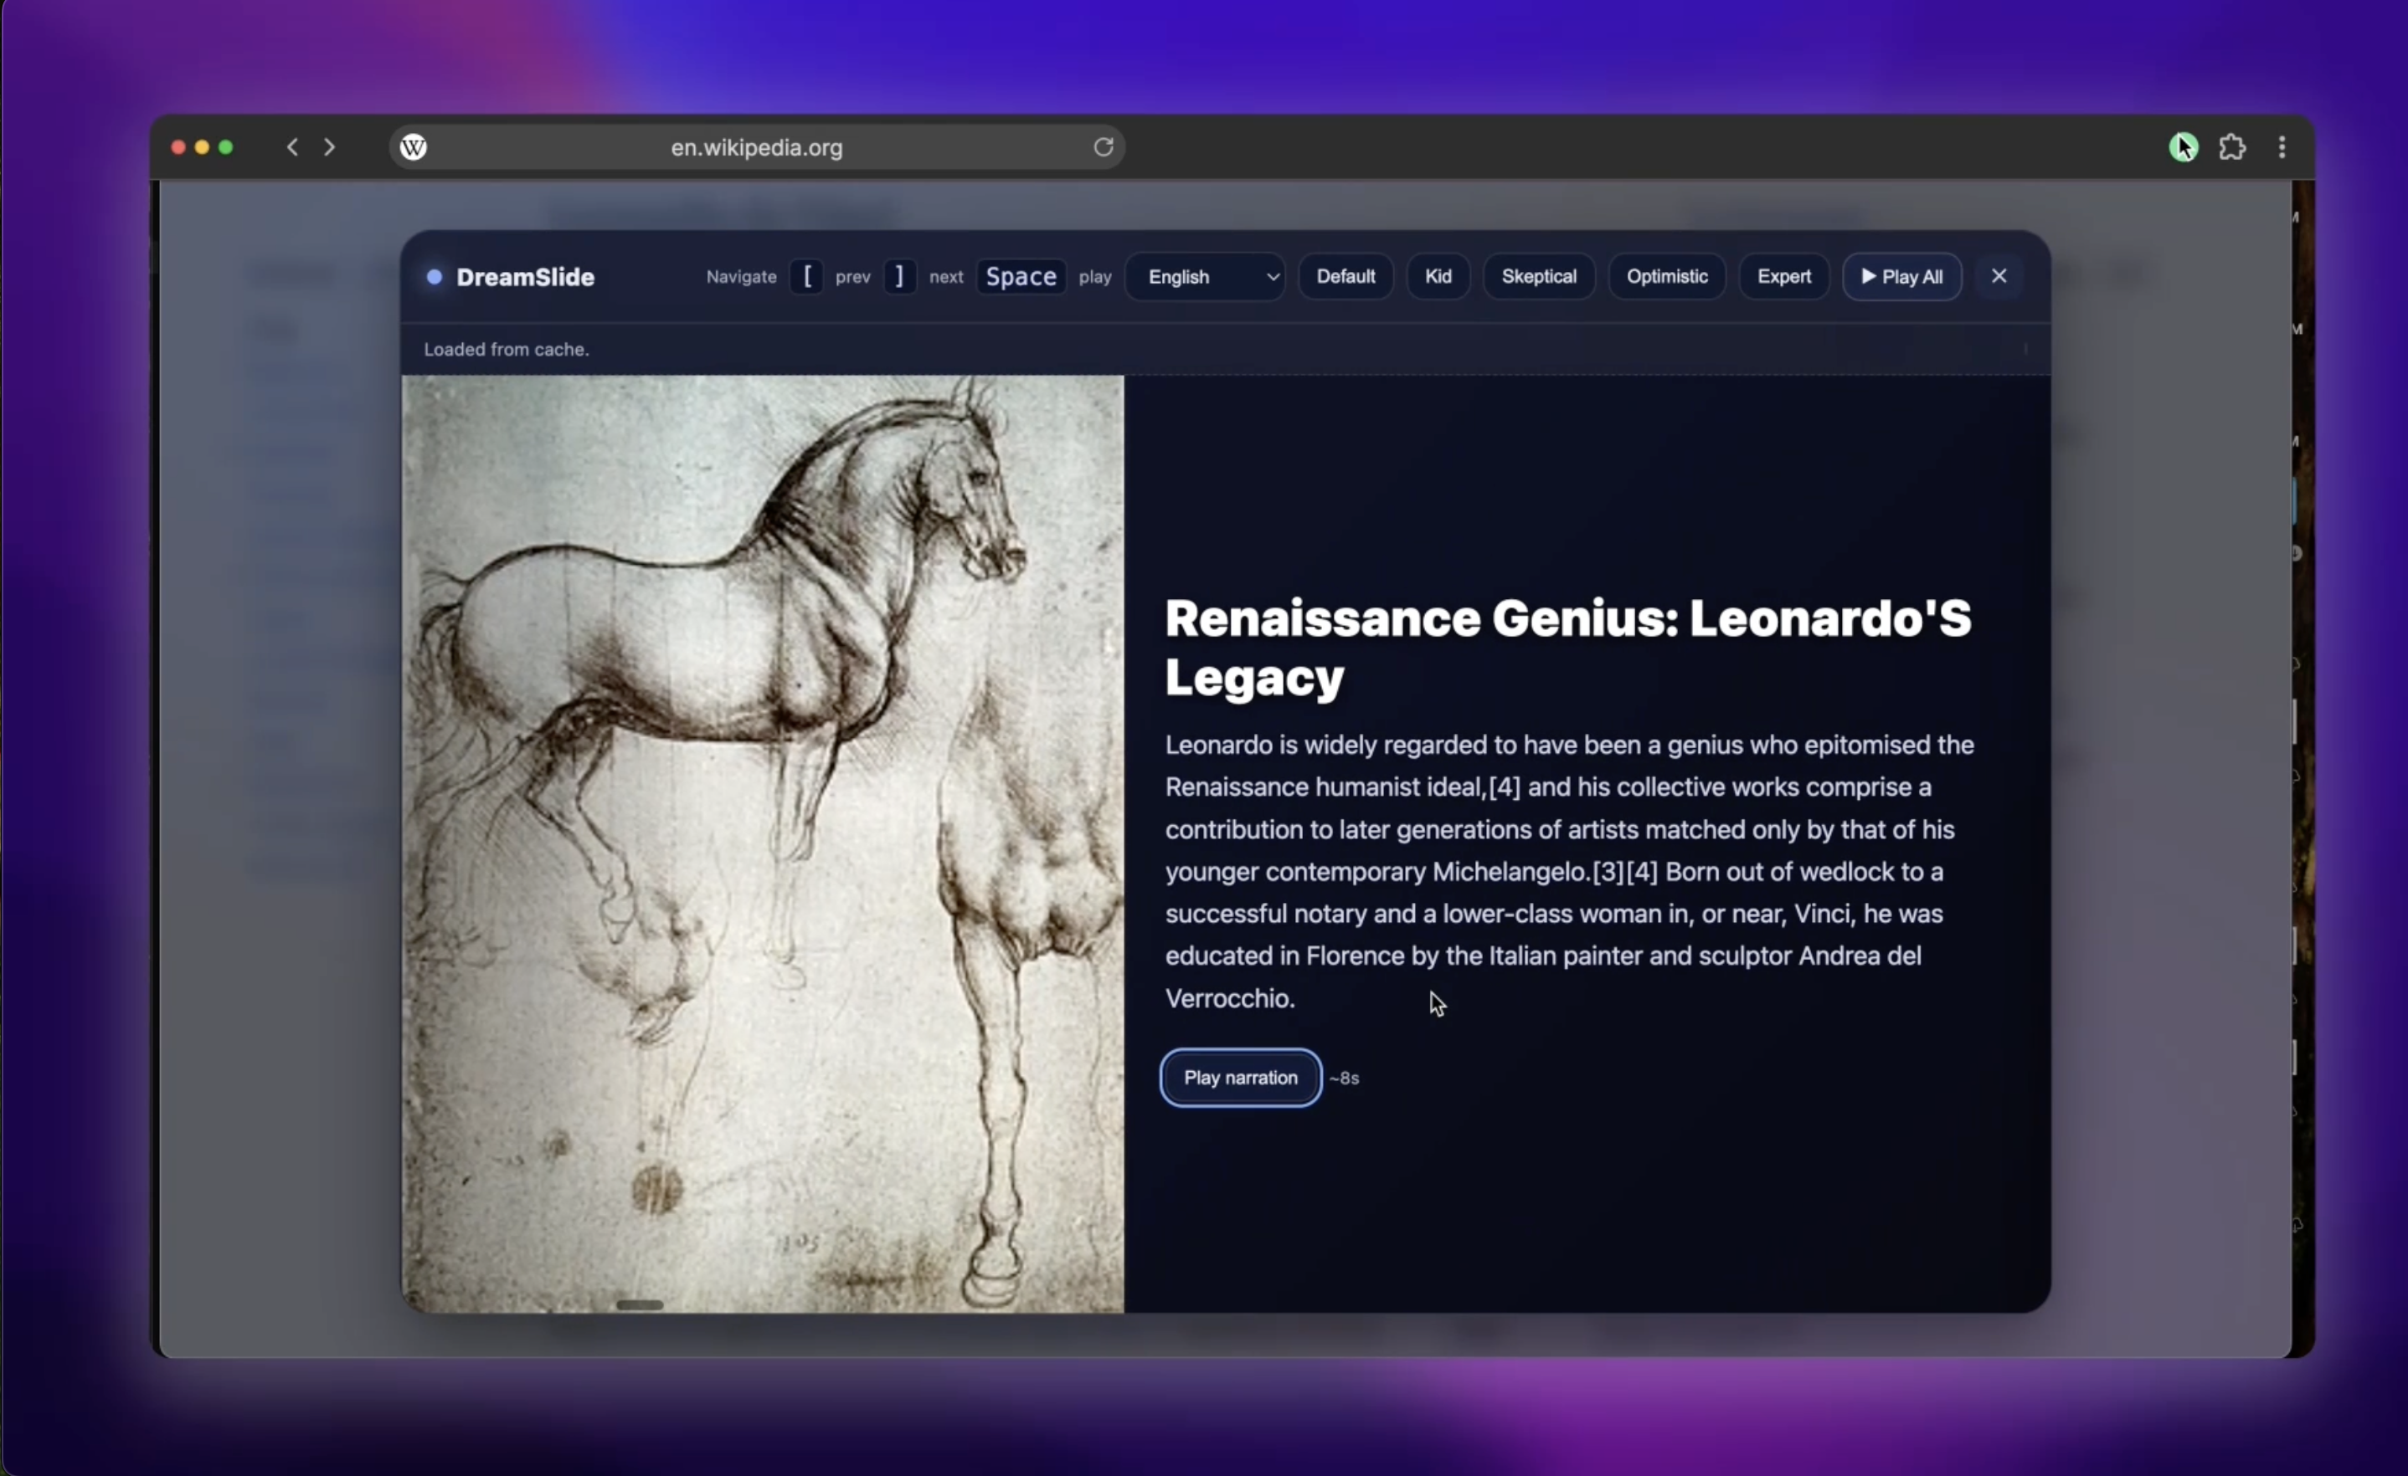The image size is (2408, 1476).
Task: Select the Optimistic narration style
Action: [x=1666, y=276]
